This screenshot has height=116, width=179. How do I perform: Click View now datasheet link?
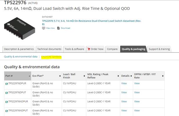(50, 28)
